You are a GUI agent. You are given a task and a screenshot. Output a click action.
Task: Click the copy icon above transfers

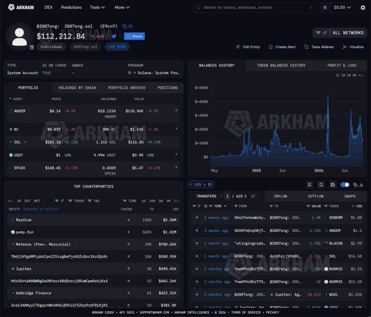tap(355, 185)
